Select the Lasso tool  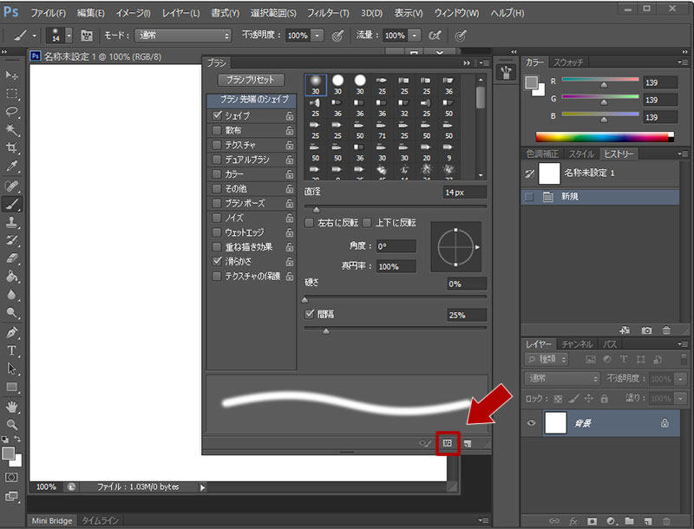pyautogui.click(x=12, y=112)
